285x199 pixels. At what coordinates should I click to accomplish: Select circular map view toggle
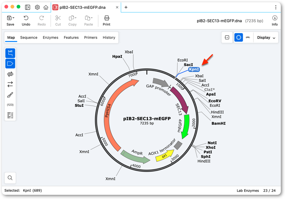239,37
